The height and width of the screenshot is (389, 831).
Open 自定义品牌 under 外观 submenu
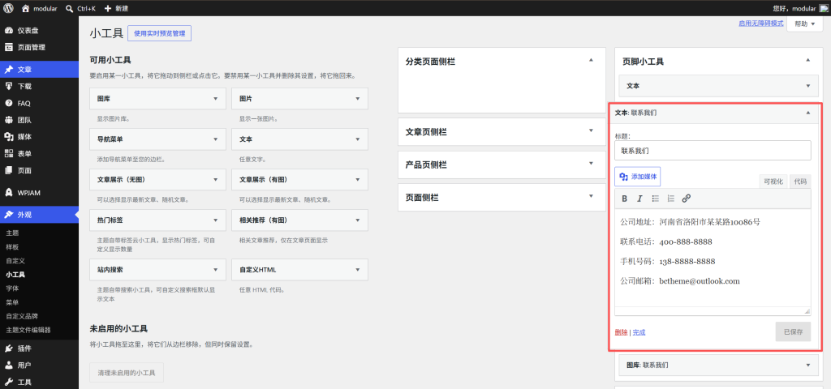pos(22,316)
